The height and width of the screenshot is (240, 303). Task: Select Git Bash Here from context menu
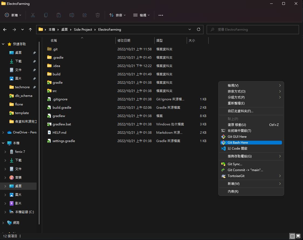click(251, 142)
